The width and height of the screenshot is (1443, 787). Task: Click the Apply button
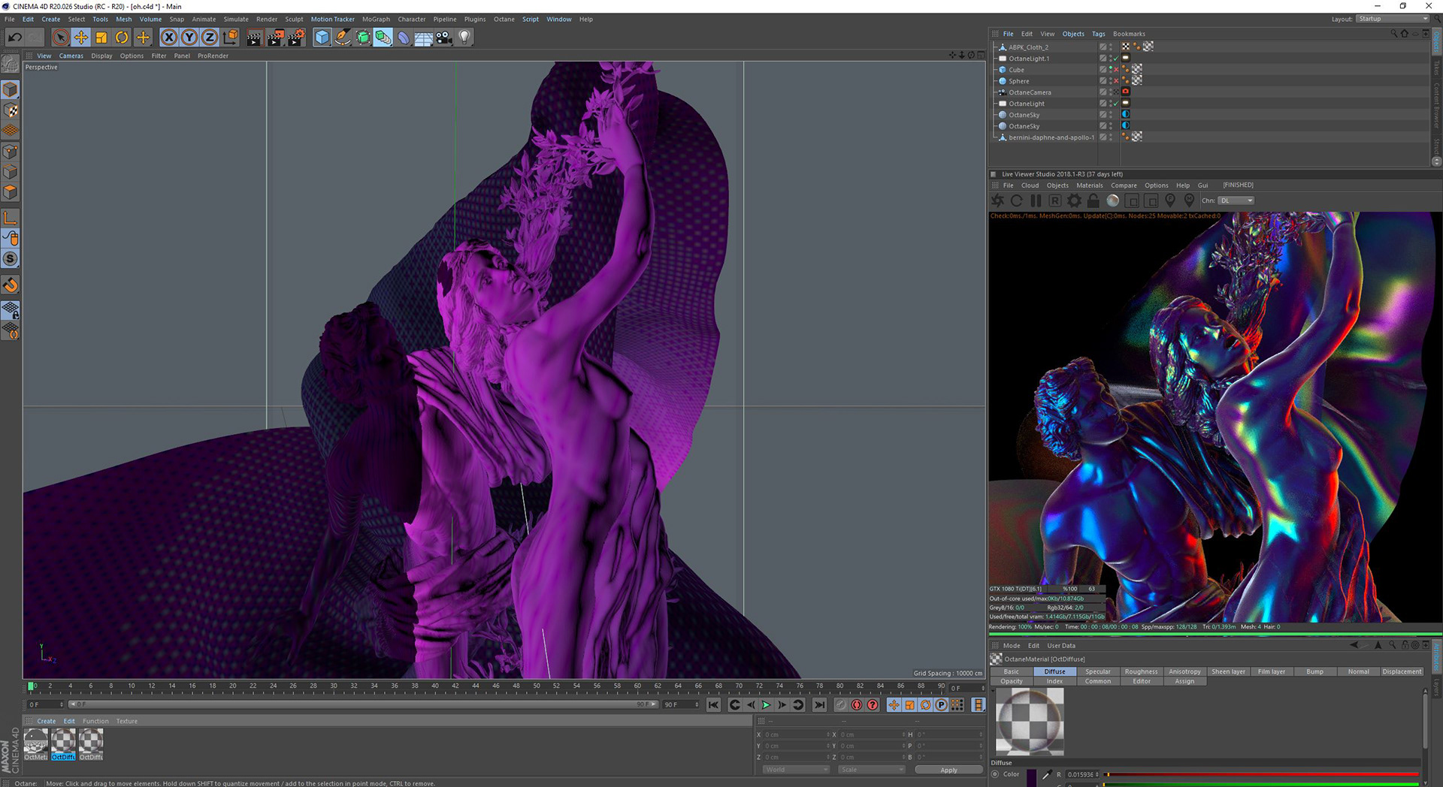(948, 770)
